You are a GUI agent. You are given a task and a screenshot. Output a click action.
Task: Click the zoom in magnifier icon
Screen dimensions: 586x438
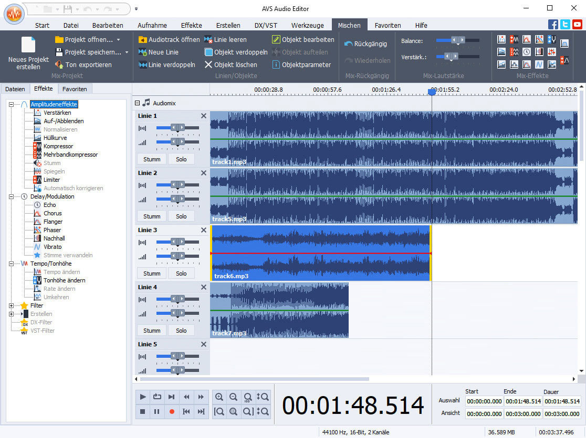219,397
